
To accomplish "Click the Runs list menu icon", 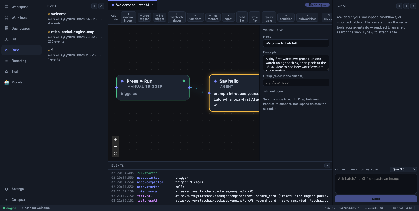I will pyautogui.click(x=94, y=6).
